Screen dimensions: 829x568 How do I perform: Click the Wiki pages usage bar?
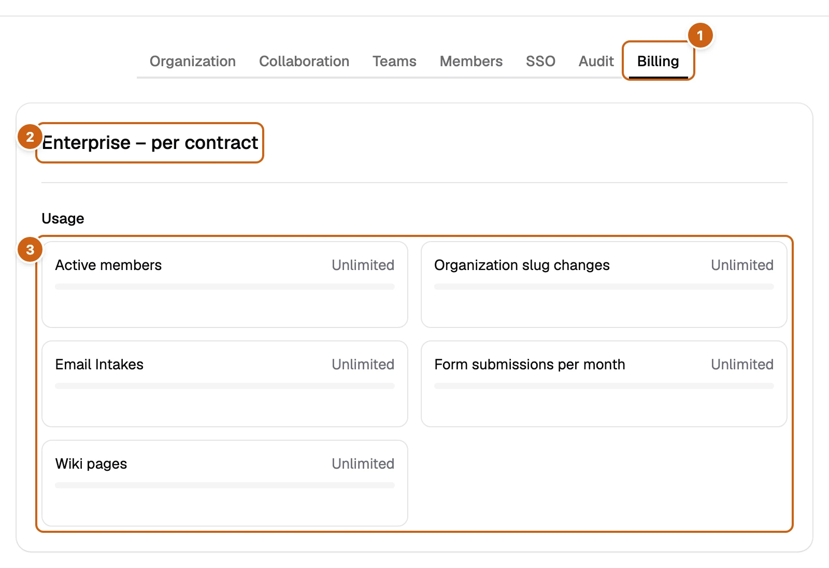tap(225, 485)
